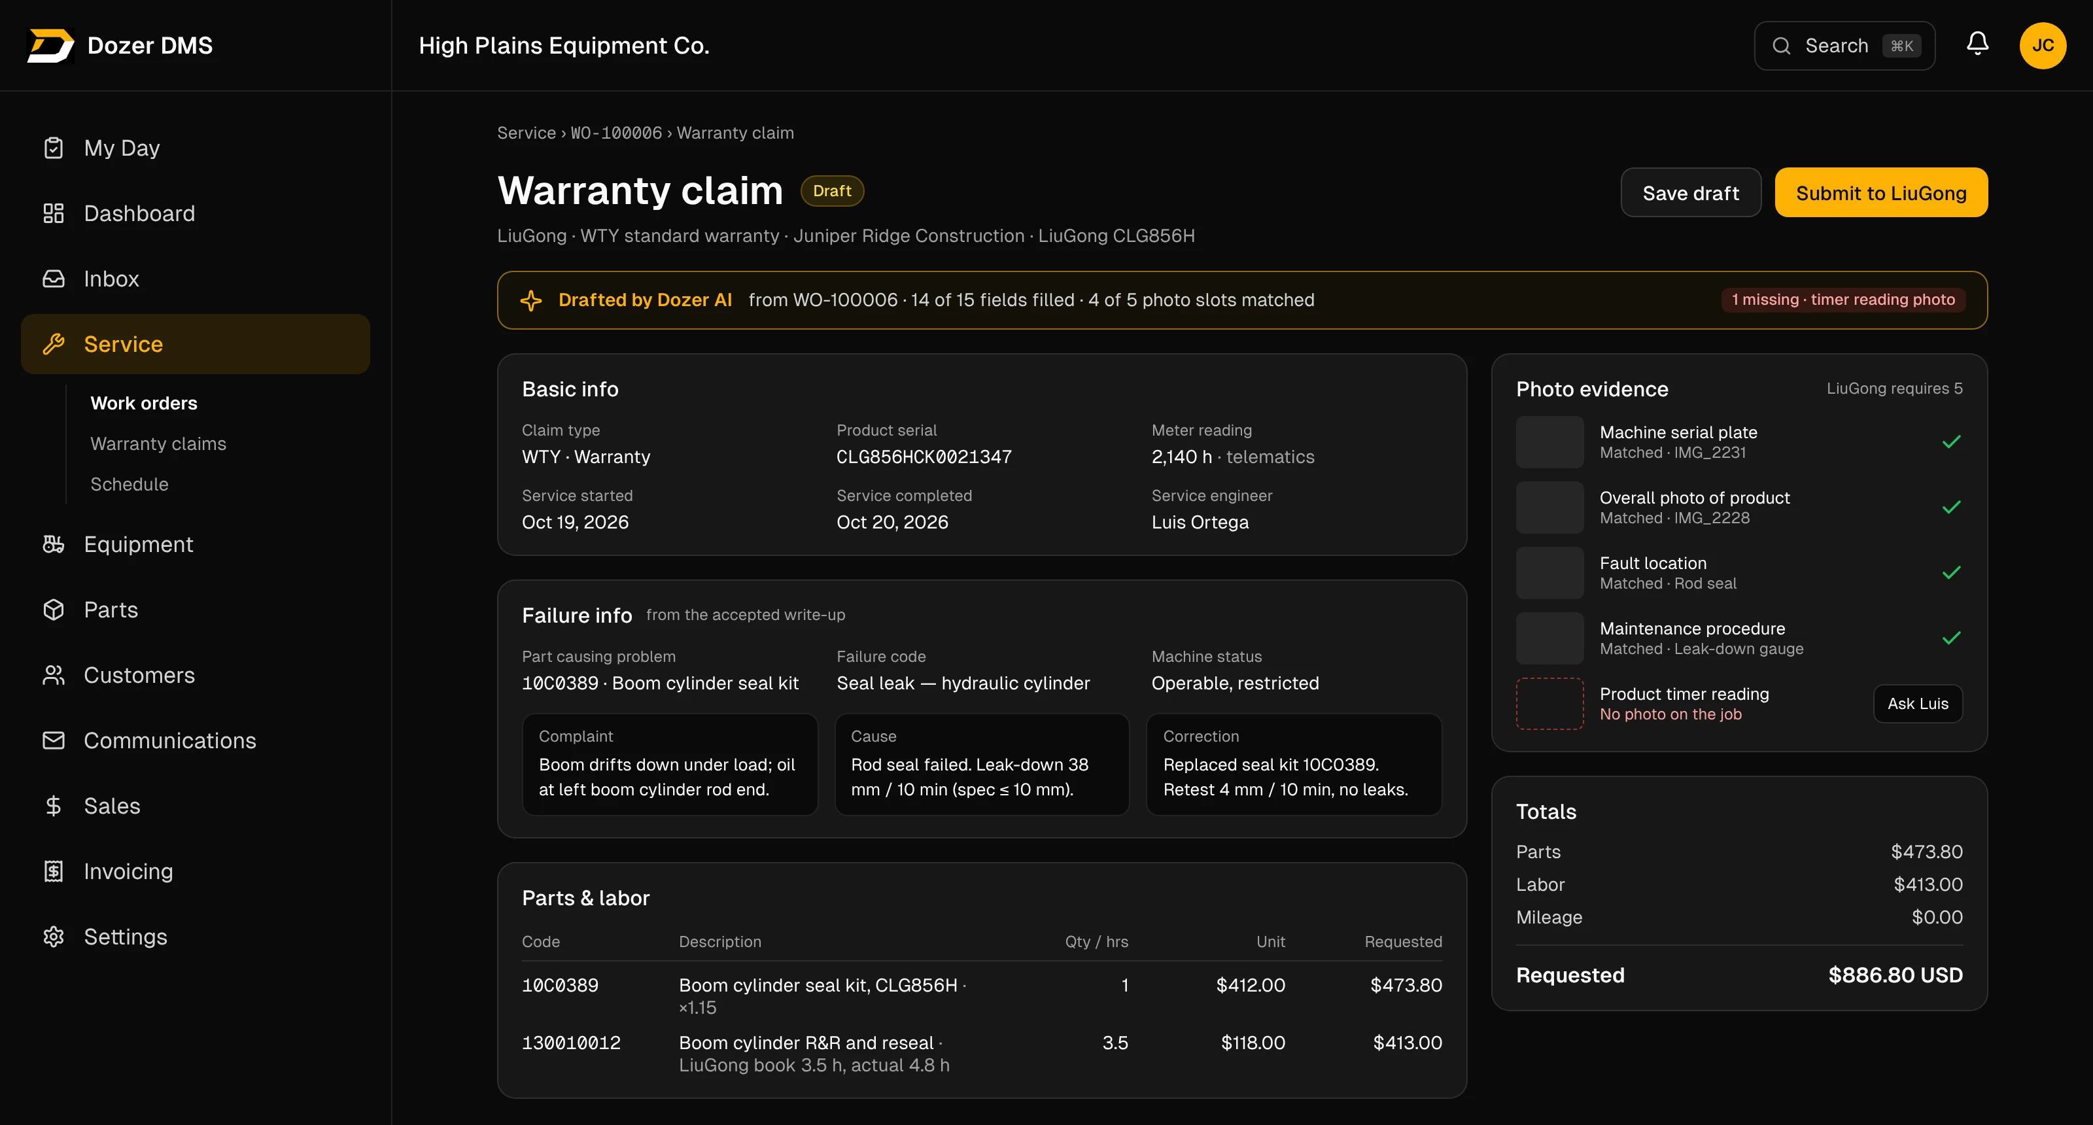Click the Dashboard grid icon

coord(54,214)
